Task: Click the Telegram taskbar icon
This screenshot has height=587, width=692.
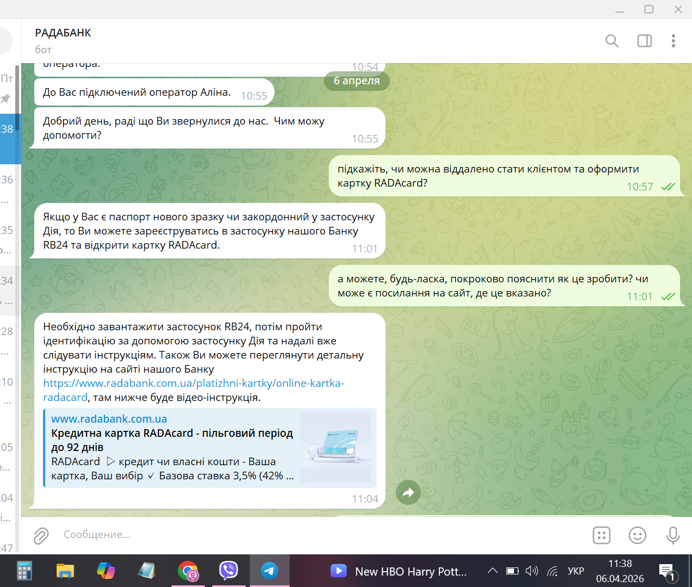Action: click(270, 571)
